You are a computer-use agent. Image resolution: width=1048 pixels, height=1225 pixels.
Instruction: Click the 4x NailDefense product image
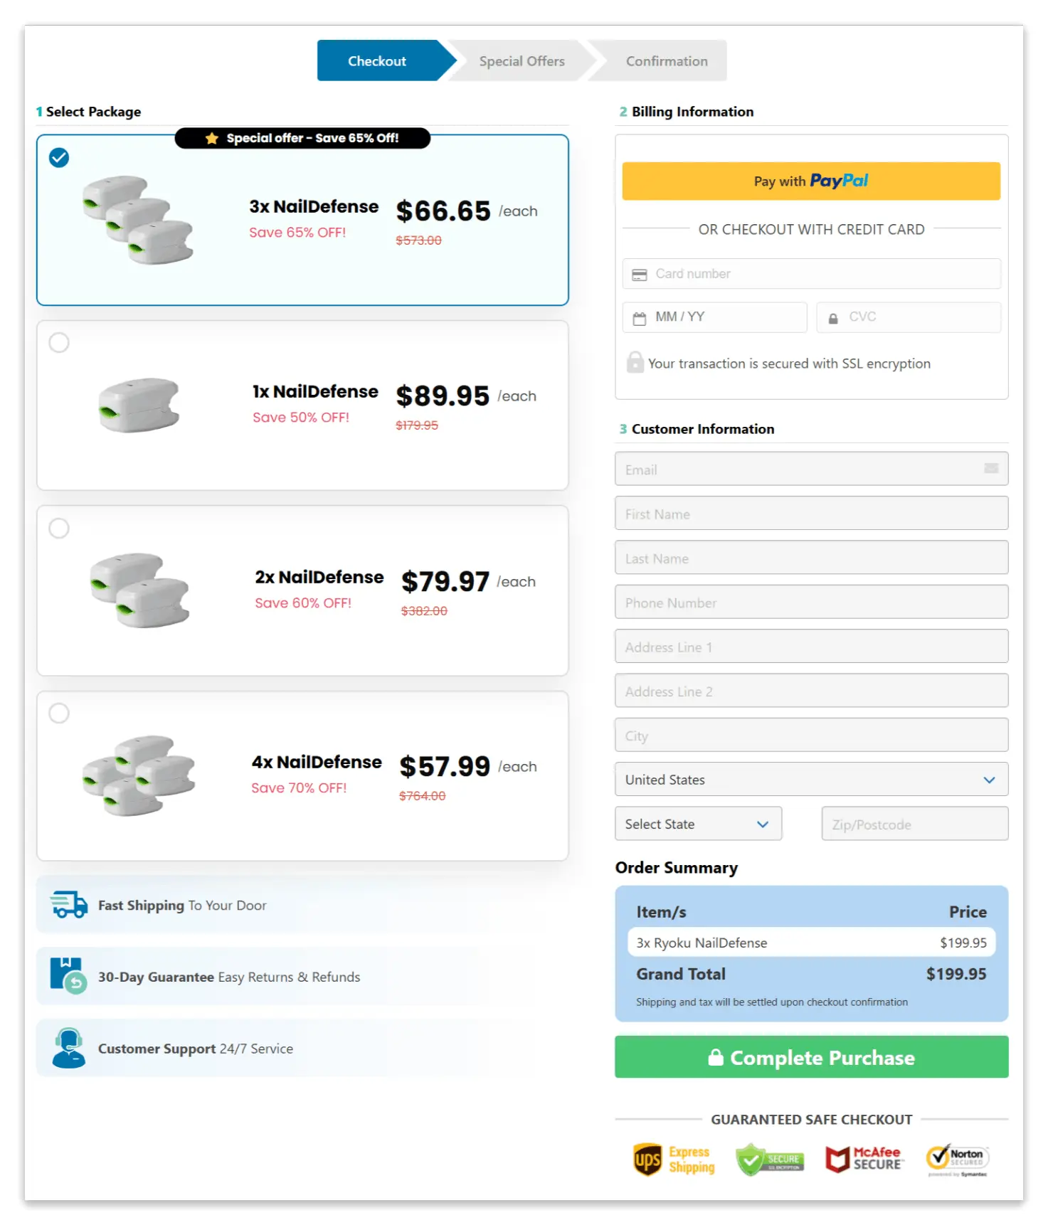click(139, 775)
